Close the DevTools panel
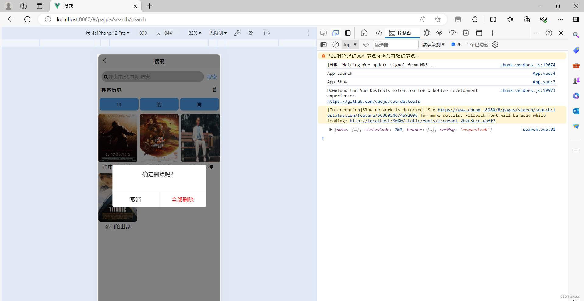This screenshot has width=584, height=301. (x=561, y=33)
